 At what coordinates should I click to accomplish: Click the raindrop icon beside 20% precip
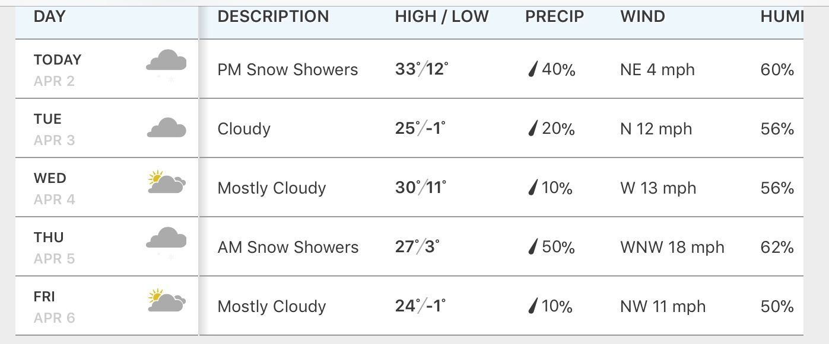pos(533,128)
